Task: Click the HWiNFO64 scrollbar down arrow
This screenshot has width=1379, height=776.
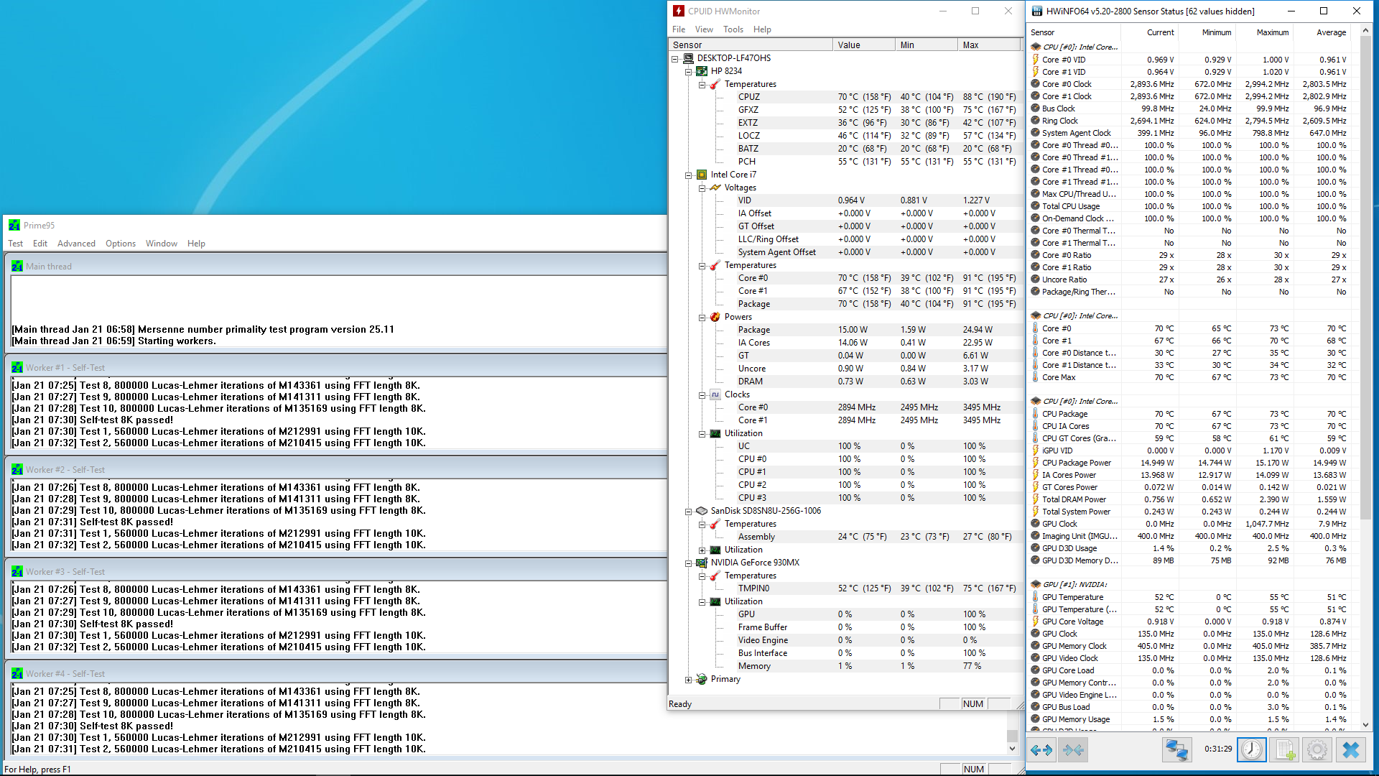Action: 1366,725
